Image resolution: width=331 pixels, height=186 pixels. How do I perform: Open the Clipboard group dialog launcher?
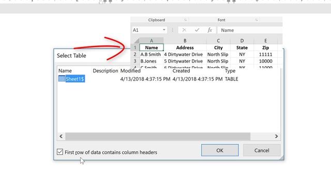[185, 20]
